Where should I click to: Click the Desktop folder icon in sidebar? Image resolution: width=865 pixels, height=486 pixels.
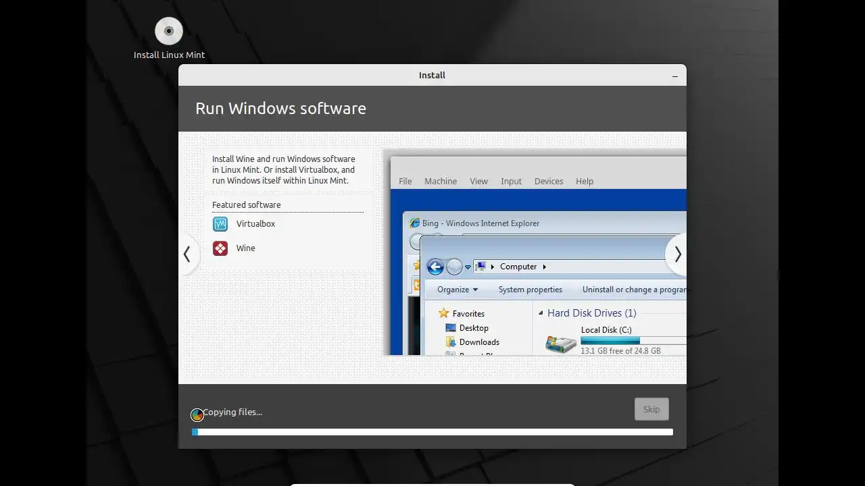tap(451, 328)
